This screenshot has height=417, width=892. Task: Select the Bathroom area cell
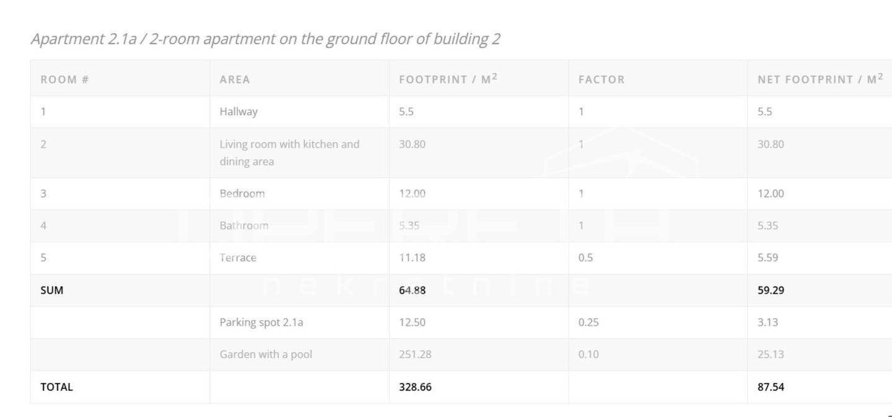(x=244, y=226)
